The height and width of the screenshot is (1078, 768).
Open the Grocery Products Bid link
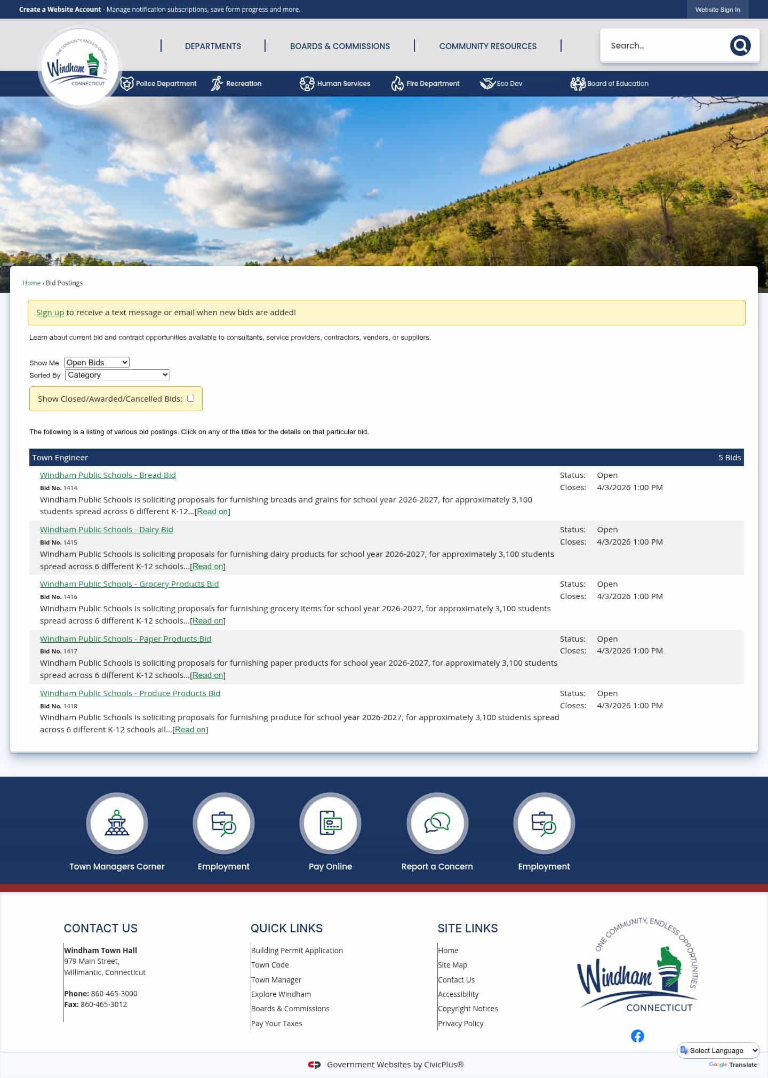pyautogui.click(x=129, y=584)
